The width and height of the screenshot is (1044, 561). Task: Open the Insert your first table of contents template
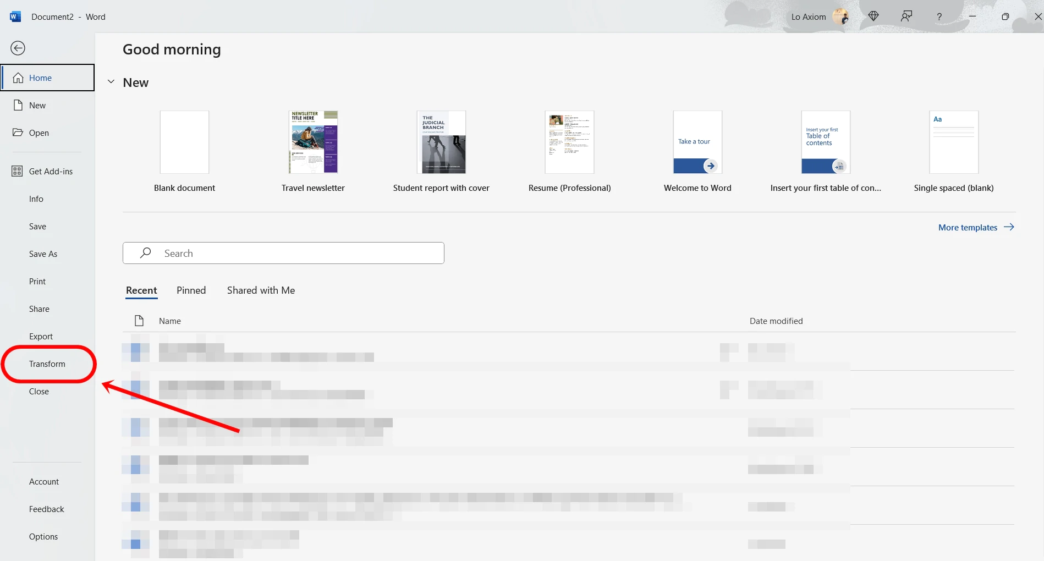pos(826,152)
